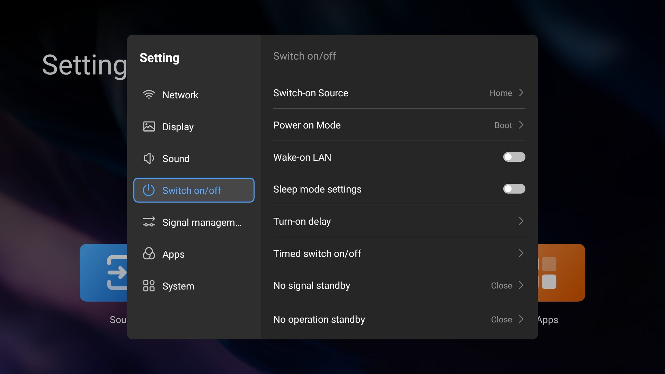Open Power on Mode Boot chevron
Viewport: 665px width, 374px height.
click(x=521, y=125)
